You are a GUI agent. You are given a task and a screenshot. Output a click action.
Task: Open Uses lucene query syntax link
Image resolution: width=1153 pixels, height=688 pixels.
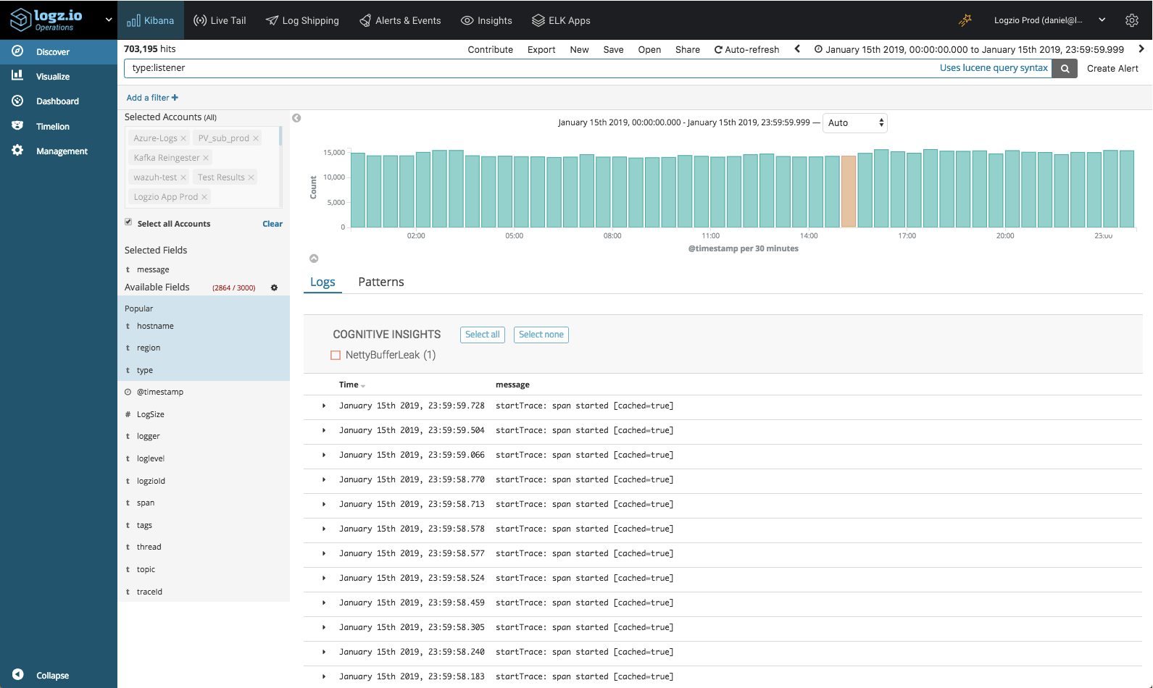(994, 68)
